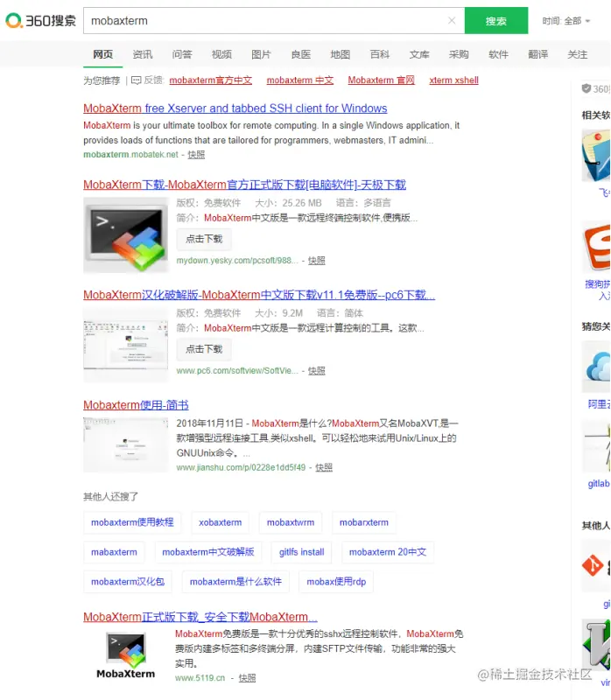Open the 地图 tab
The width and height of the screenshot is (611, 700).
[x=340, y=54]
